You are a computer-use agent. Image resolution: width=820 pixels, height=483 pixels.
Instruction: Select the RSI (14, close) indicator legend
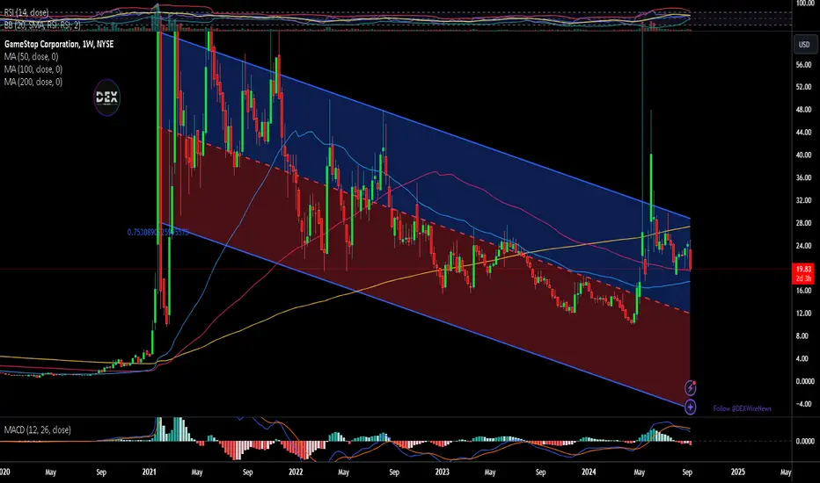[x=26, y=12]
